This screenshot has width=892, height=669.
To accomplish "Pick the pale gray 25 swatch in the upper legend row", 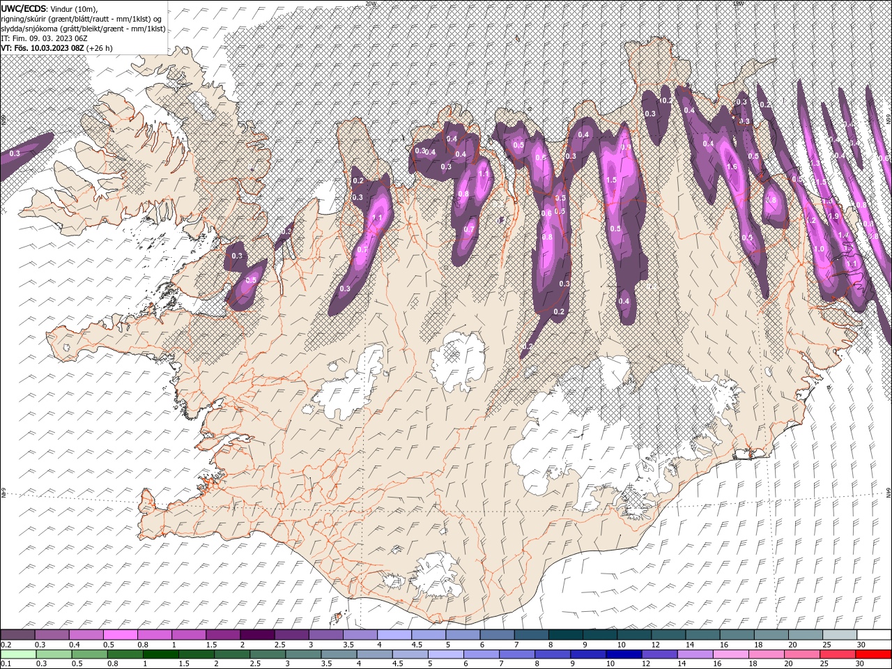I will (840, 635).
